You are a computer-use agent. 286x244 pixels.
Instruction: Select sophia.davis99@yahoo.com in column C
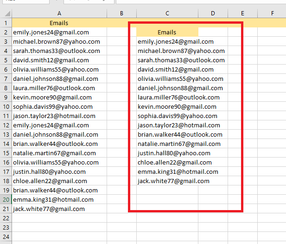[x=177, y=116]
